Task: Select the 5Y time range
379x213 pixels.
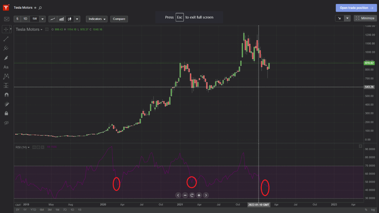Action: pos(18,210)
